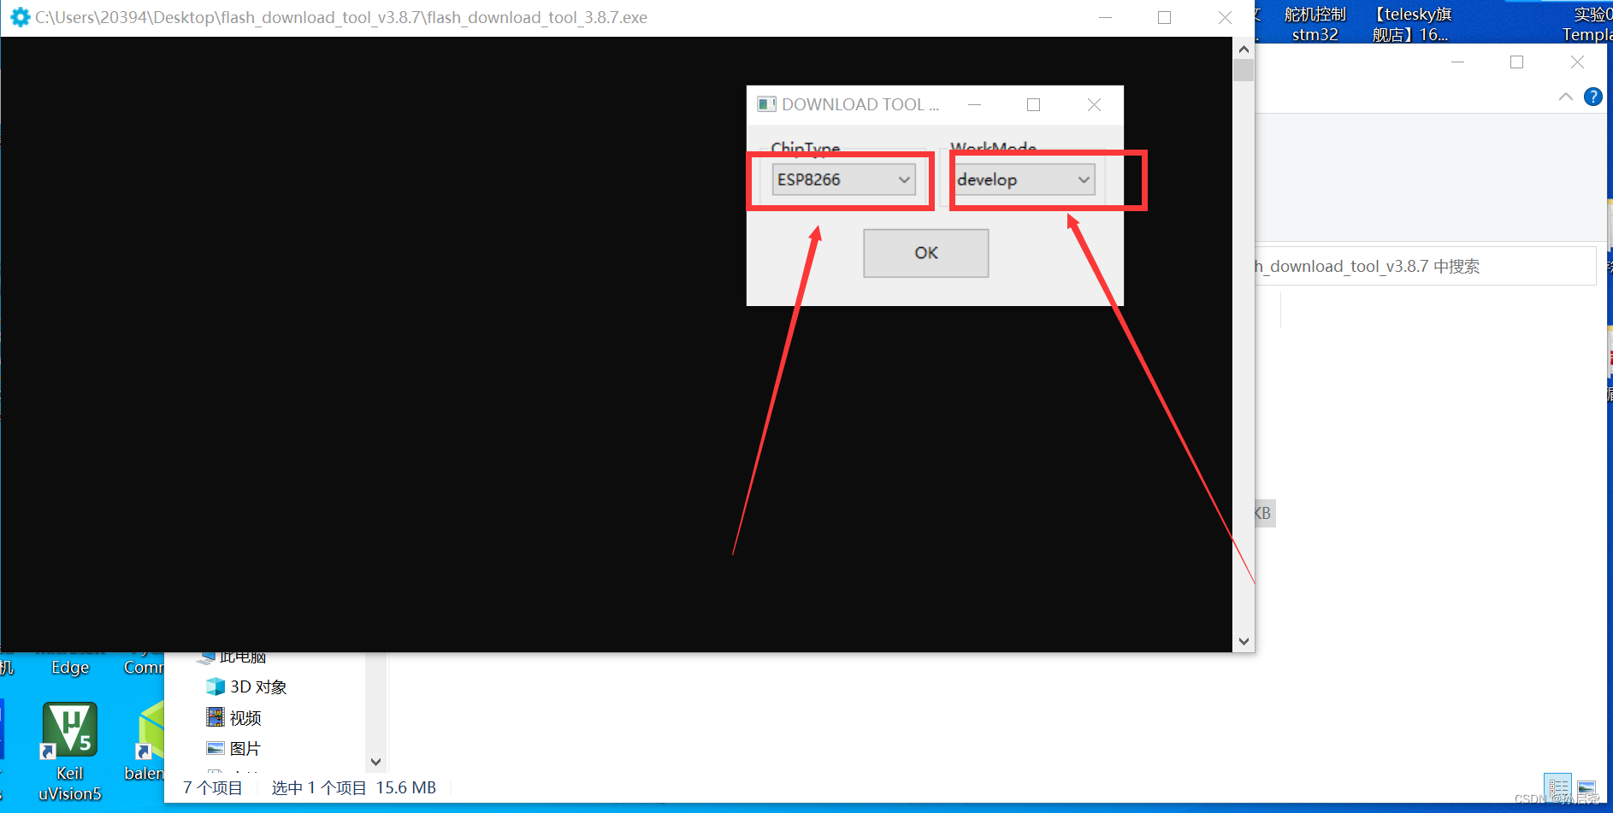1613x813 pixels.
Task: Open the ChipType dropdown showing ESP8266
Action: (843, 180)
